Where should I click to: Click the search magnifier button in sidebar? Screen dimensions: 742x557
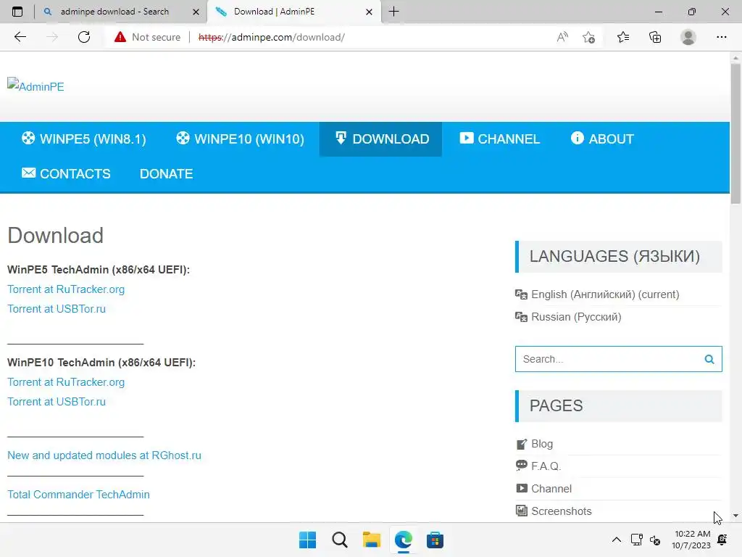pos(709,359)
